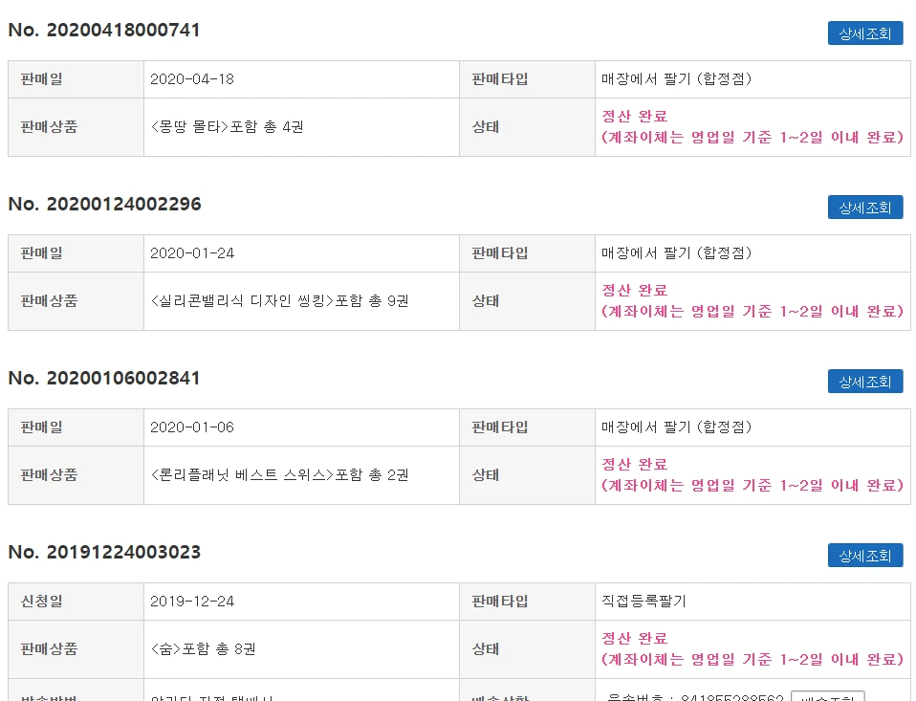Click the product text 몽땅 몰타 포함 총 4권
The image size is (916, 701).
point(228,127)
